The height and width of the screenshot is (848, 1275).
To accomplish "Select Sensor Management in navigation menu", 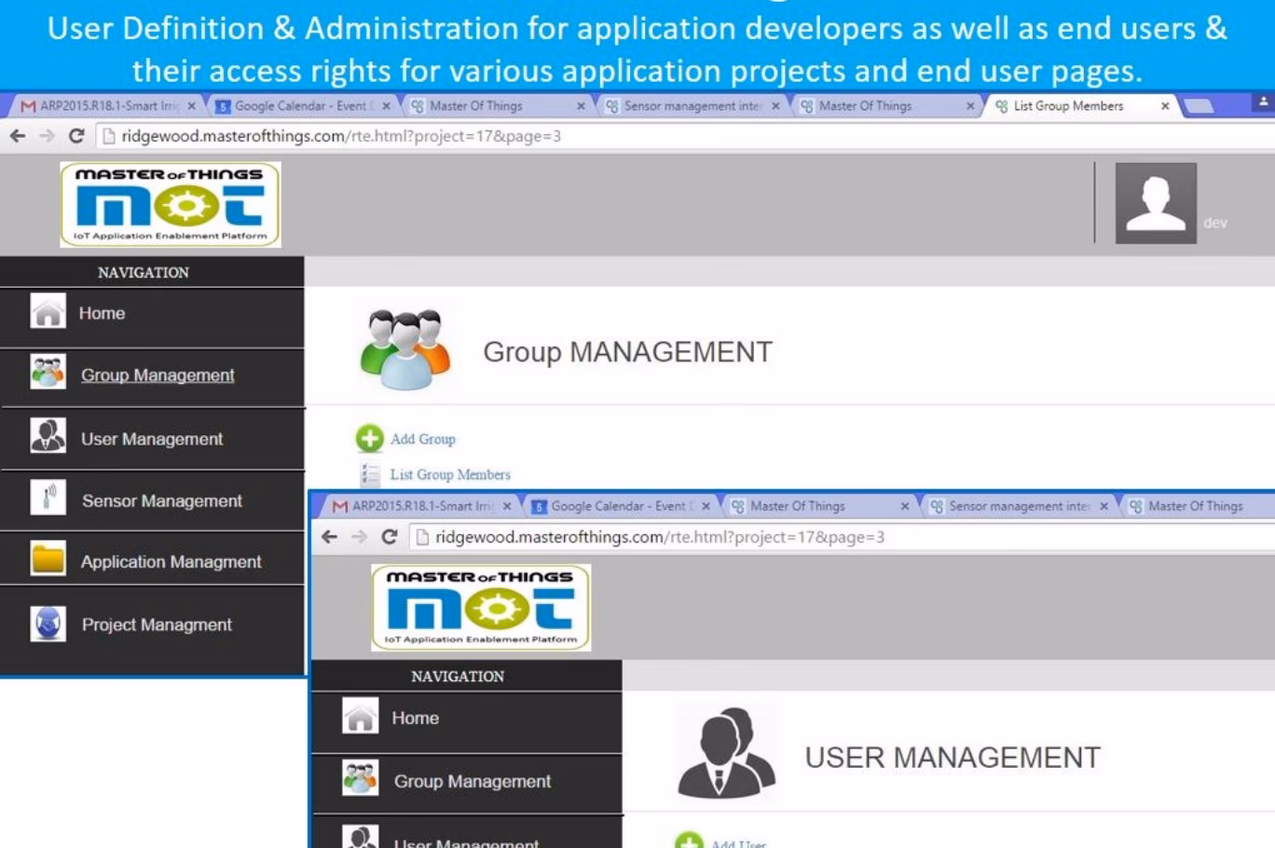I will 161,500.
